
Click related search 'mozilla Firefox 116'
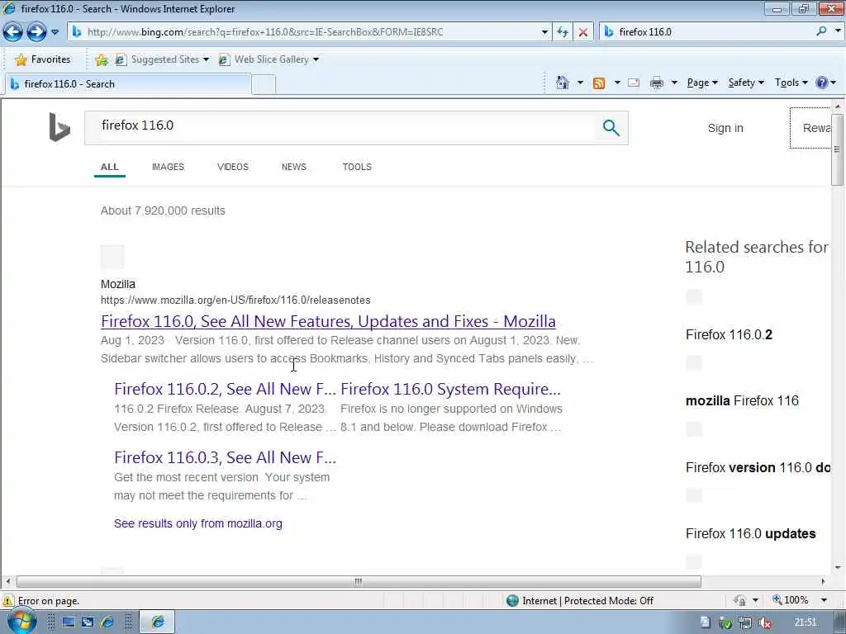(742, 401)
